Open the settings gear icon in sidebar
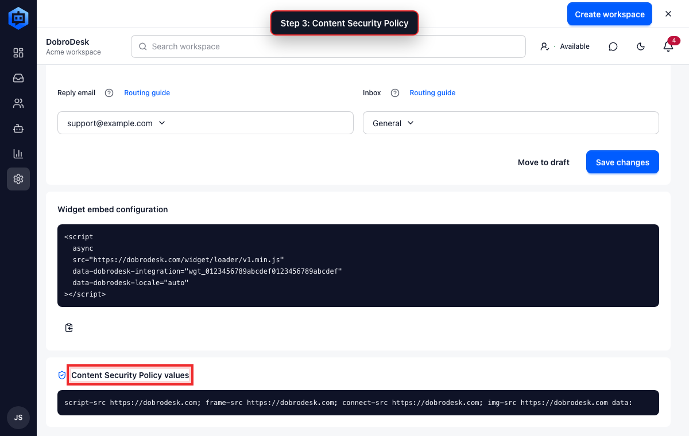Viewport: 689px width, 436px height. point(18,179)
